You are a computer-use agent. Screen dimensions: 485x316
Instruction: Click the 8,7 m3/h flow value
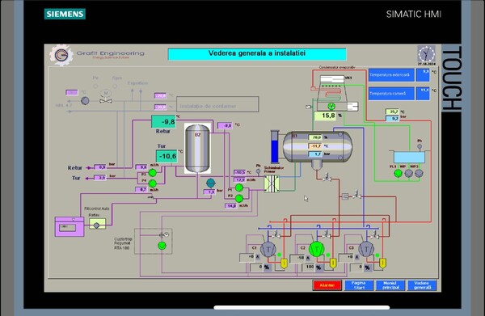click(x=141, y=190)
